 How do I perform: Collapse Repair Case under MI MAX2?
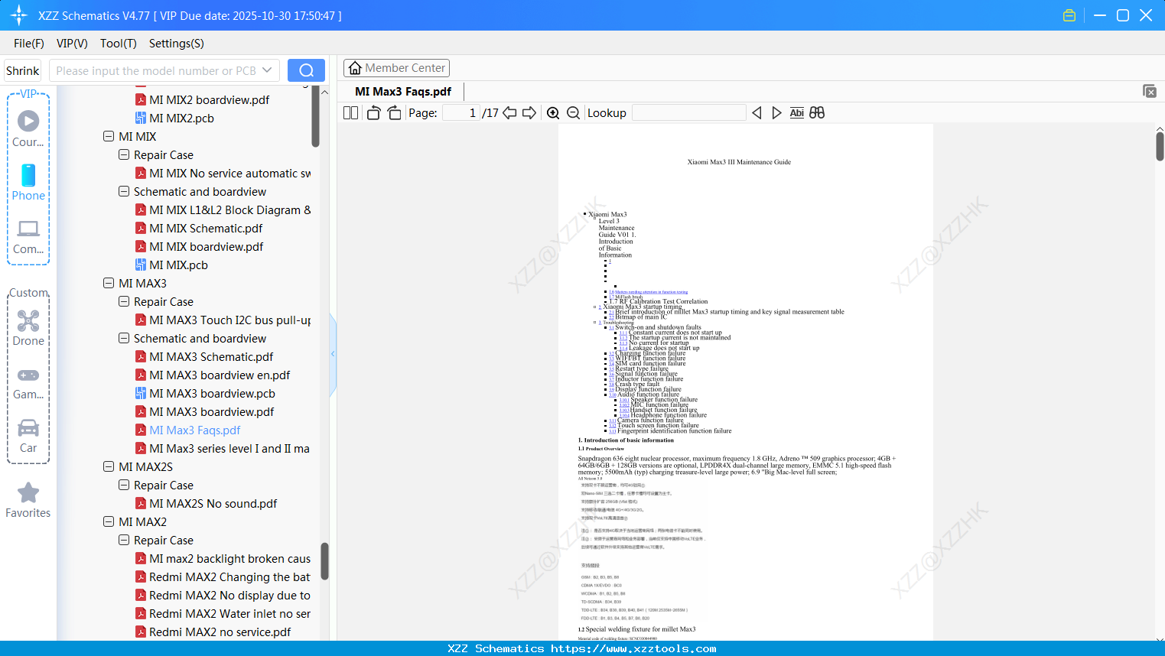tap(124, 541)
